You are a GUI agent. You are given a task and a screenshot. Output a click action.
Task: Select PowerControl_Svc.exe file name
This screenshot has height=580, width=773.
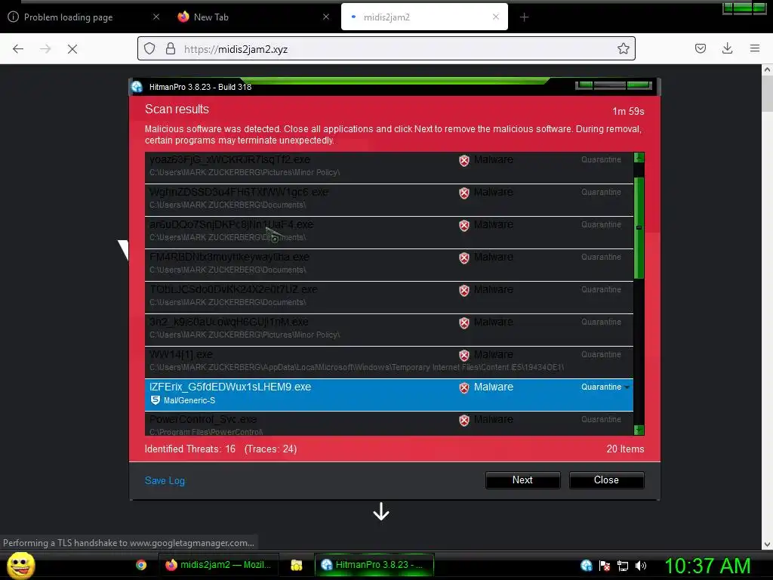(x=203, y=420)
